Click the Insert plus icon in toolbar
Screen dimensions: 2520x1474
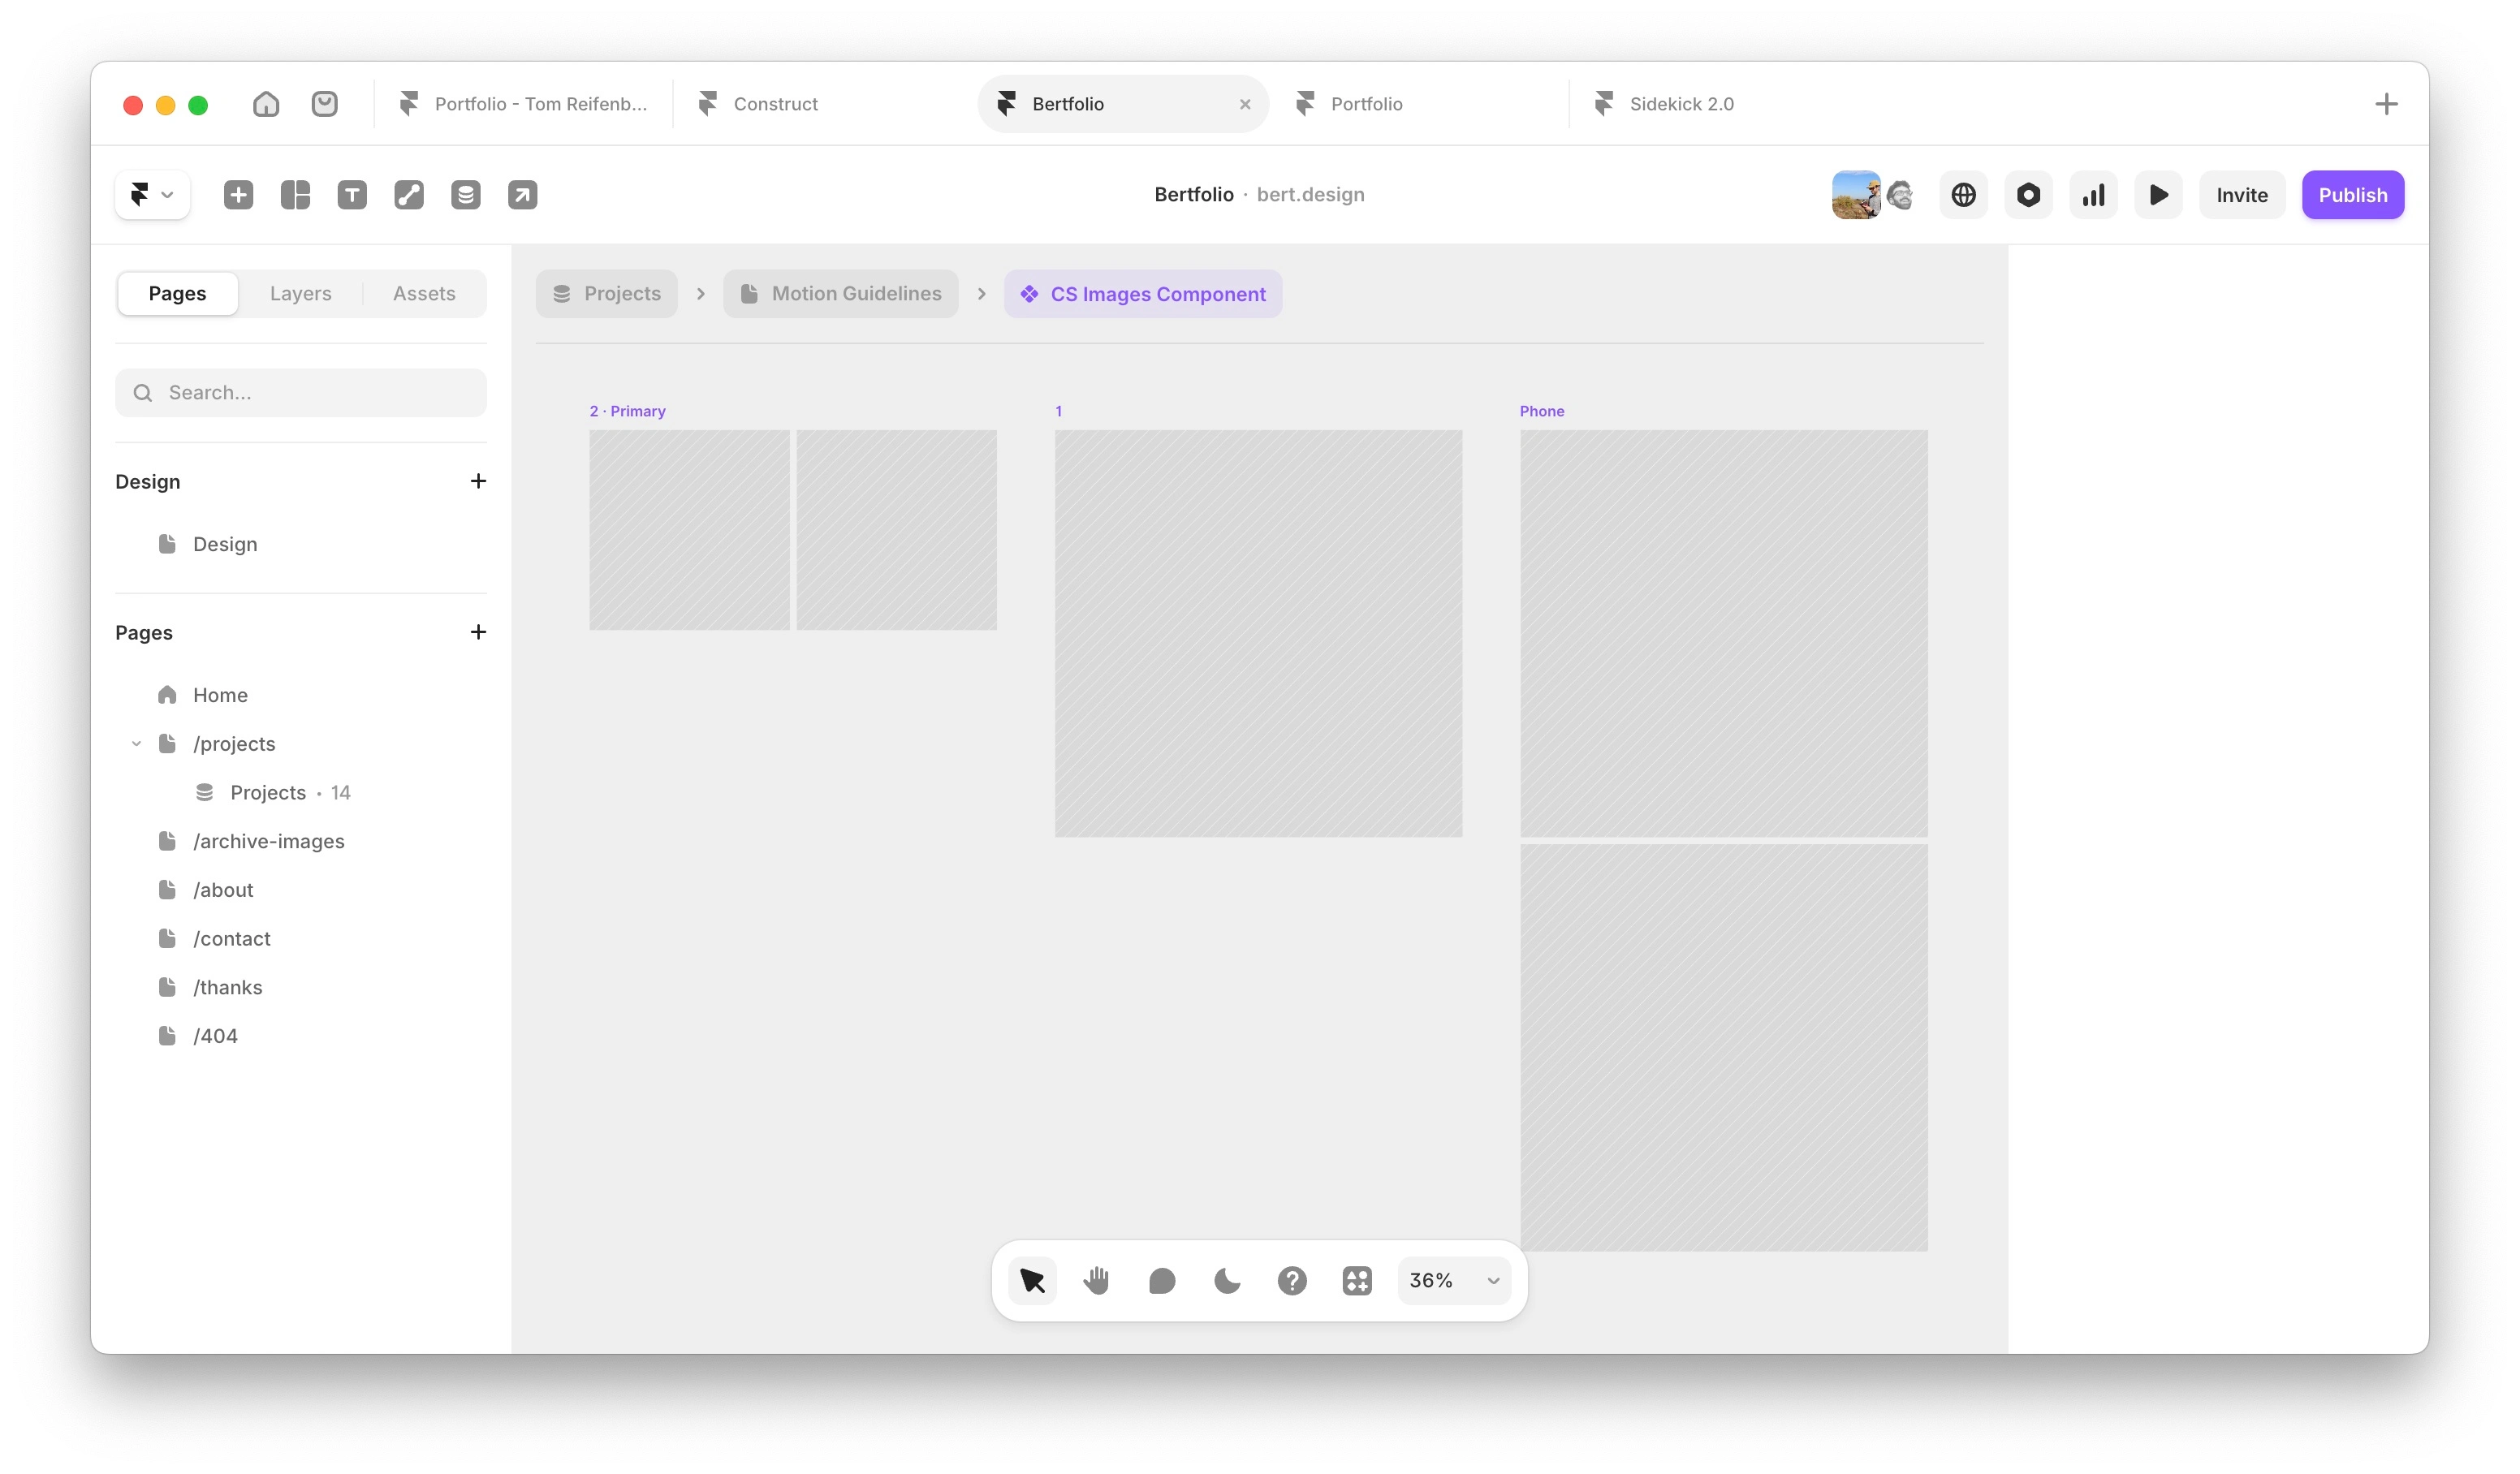click(x=238, y=195)
